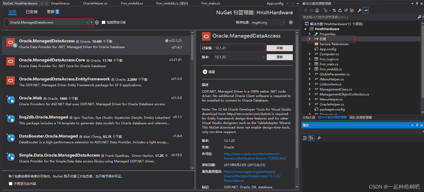Click Show All Files icon in Solution Explorer
The height and width of the screenshot is (192, 424).
352,10
